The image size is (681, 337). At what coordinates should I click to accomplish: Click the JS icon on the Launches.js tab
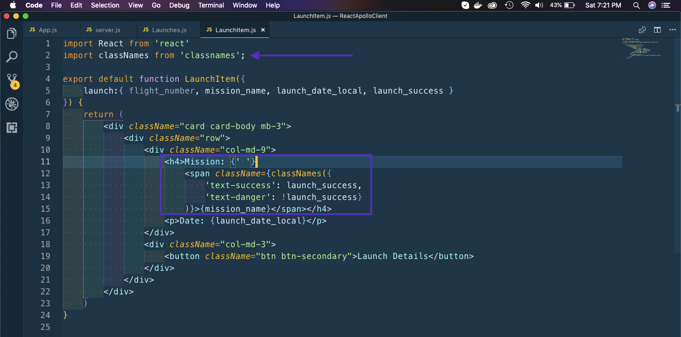point(146,30)
